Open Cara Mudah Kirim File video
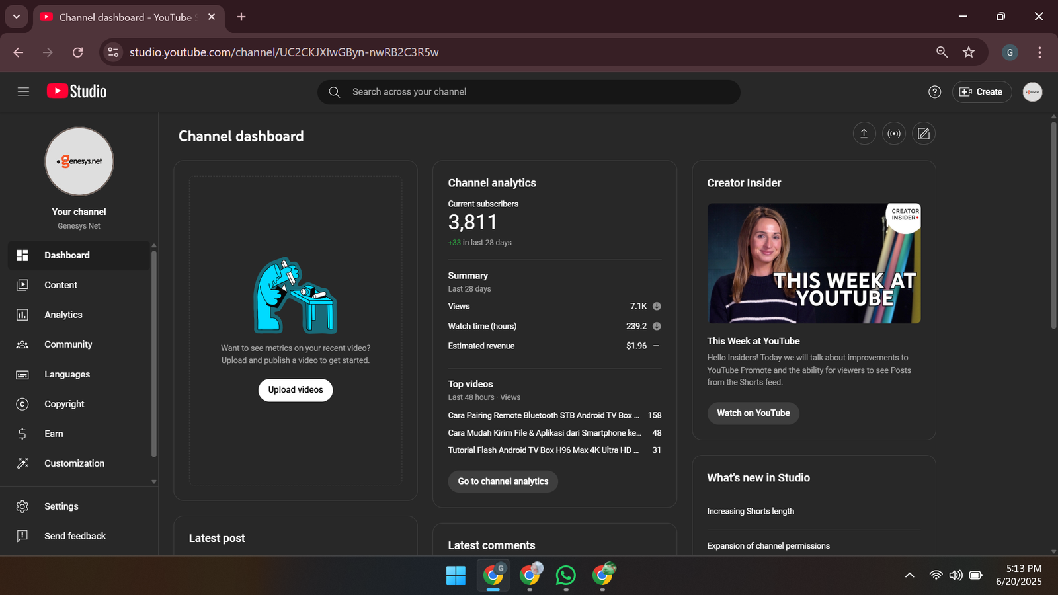 545,433
